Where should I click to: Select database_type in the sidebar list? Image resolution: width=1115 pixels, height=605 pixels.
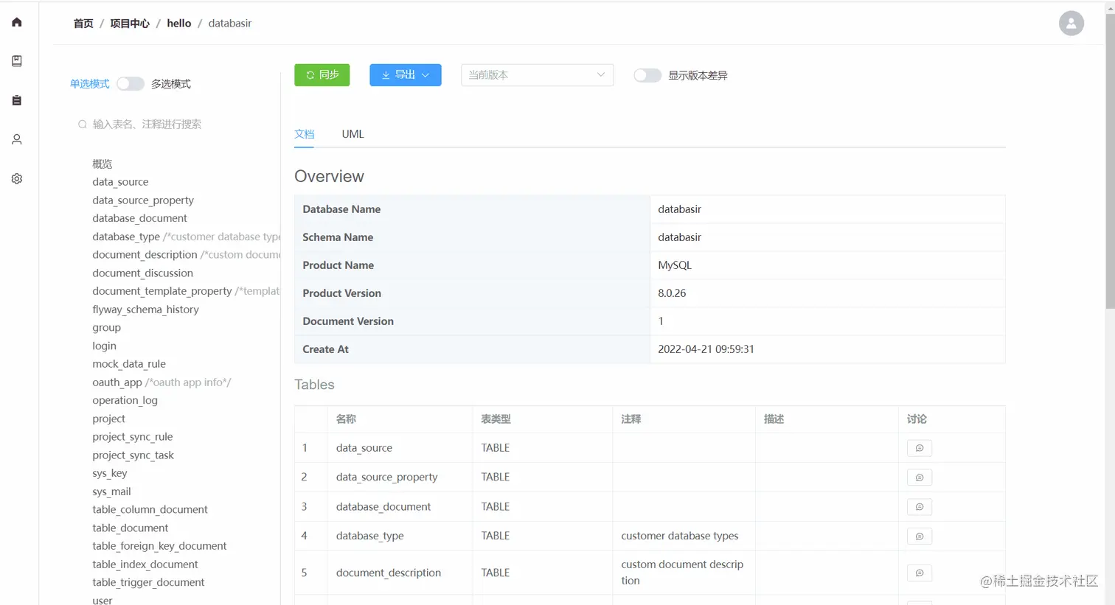coord(126,237)
